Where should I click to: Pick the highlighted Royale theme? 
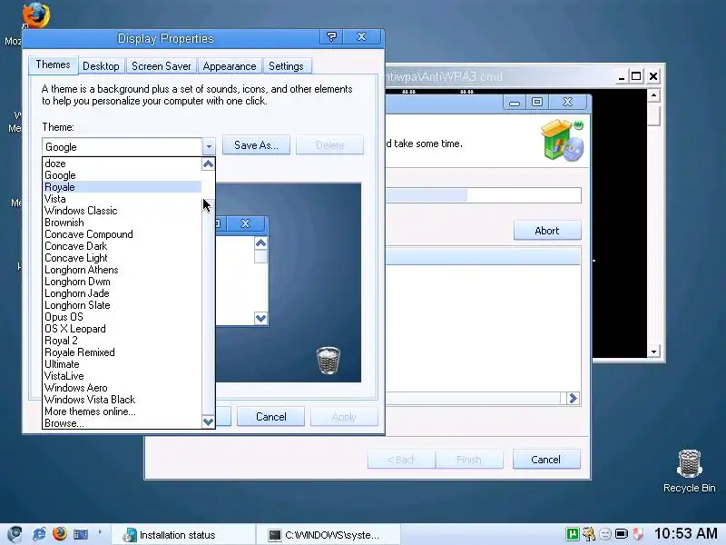[x=123, y=187]
